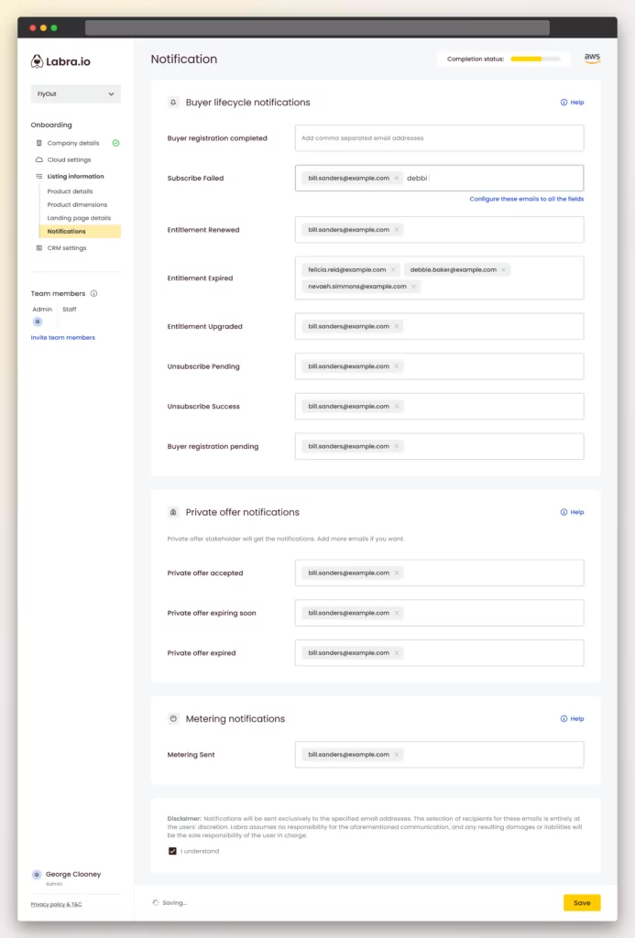Open the FlyOut workspace dropdown

coord(75,94)
